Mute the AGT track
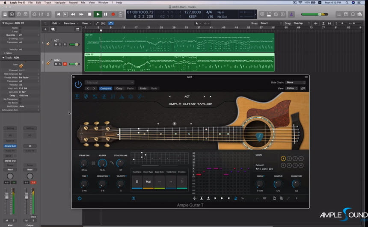The width and height of the screenshot is (368, 227). 56,44
